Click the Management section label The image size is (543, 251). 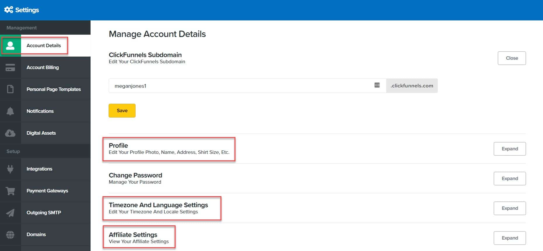22,28
